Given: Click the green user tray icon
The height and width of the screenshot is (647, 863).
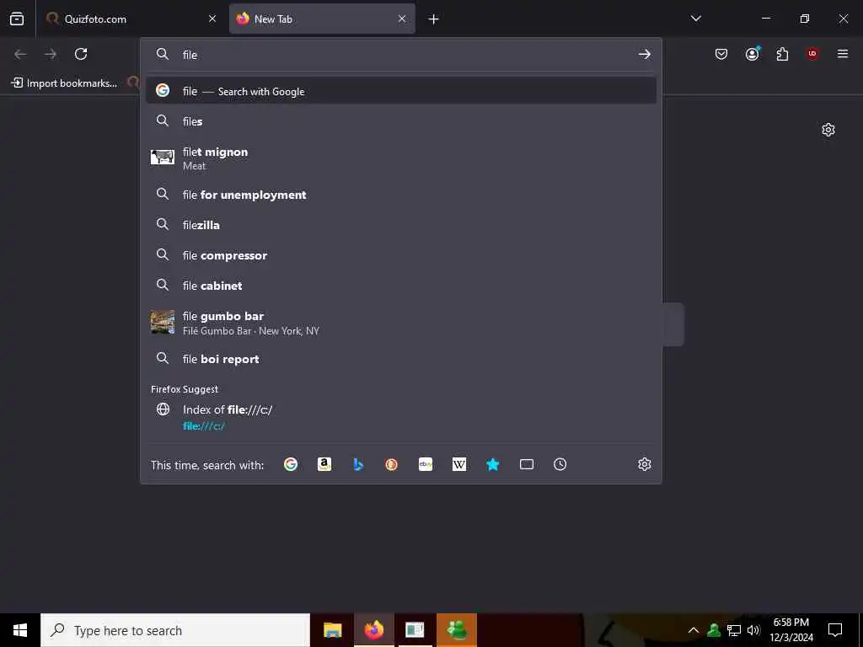Looking at the screenshot, I should coord(714,630).
